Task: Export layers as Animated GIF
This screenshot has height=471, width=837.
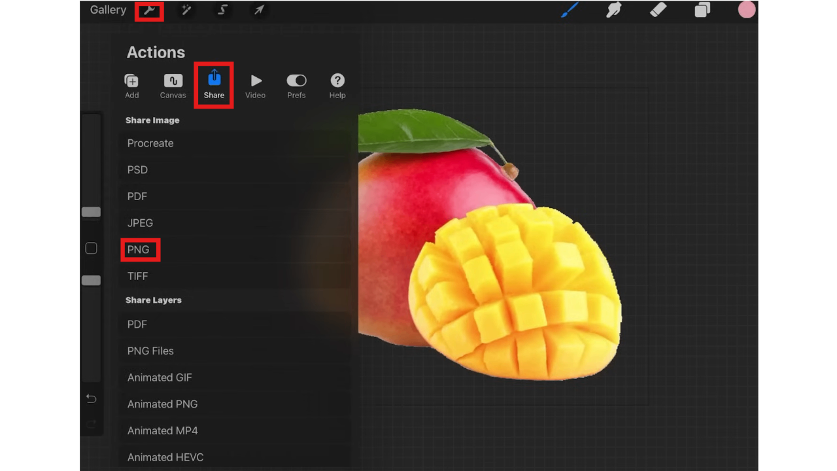Action: [160, 377]
